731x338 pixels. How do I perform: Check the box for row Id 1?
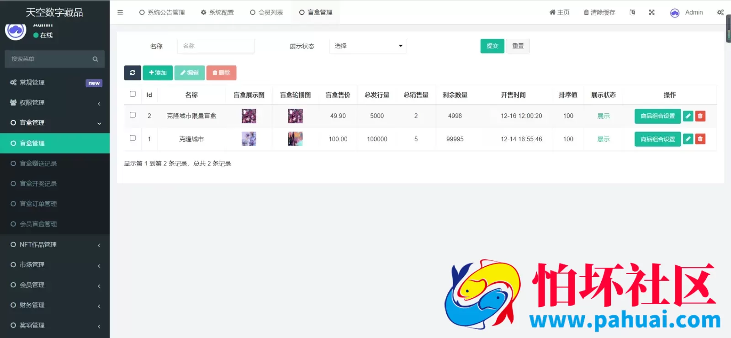(132, 138)
